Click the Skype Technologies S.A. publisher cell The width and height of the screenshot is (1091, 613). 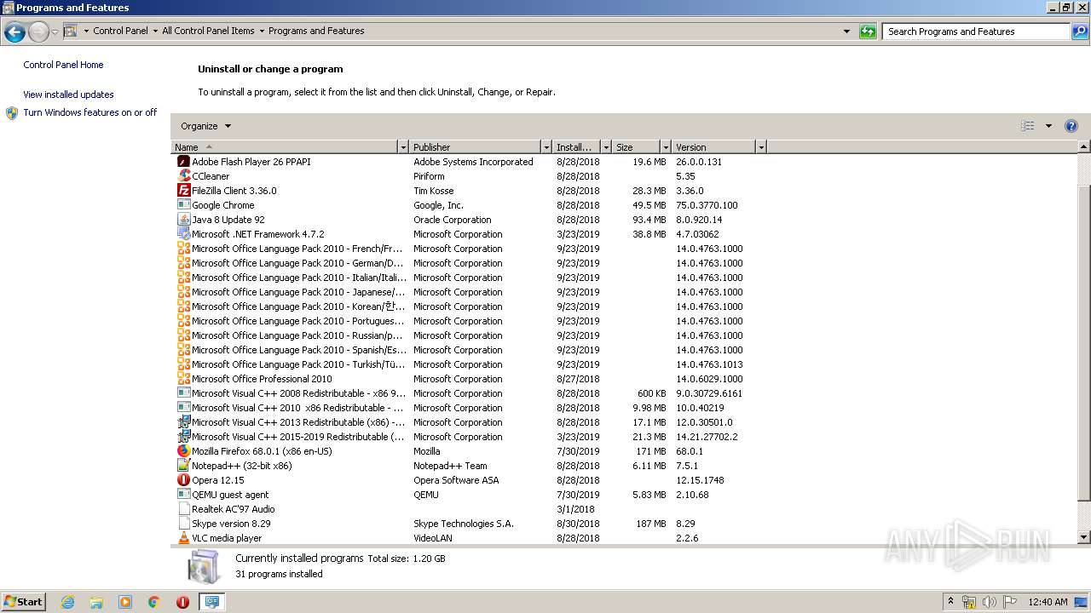point(464,524)
